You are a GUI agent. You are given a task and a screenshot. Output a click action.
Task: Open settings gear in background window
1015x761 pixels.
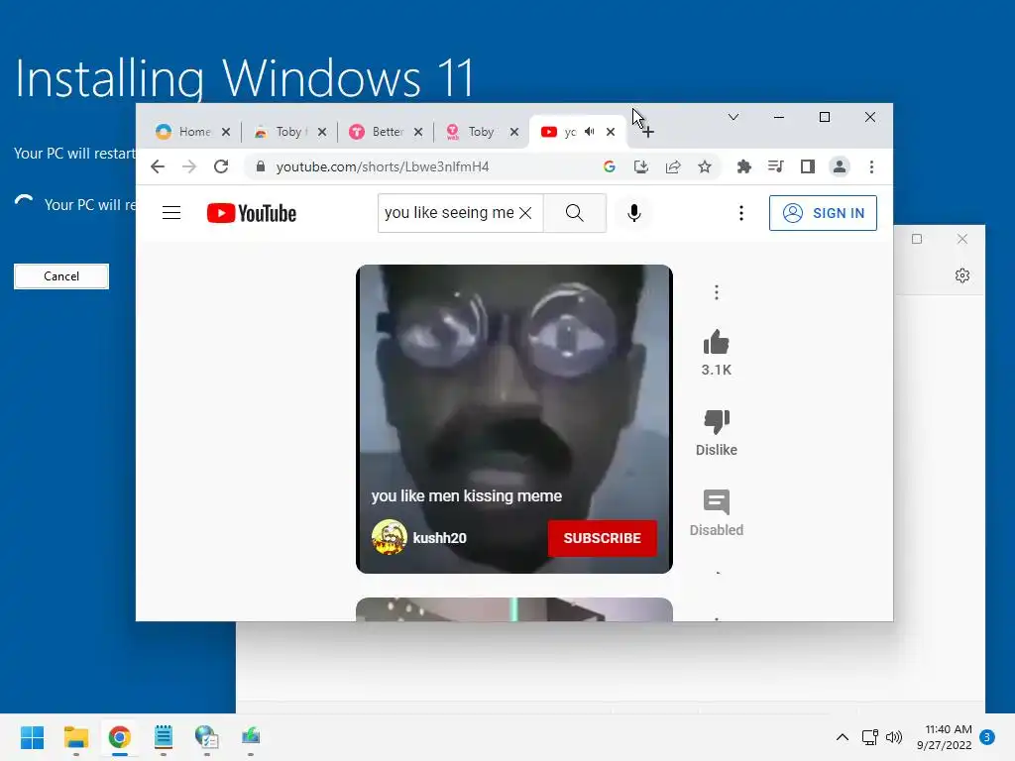click(962, 275)
